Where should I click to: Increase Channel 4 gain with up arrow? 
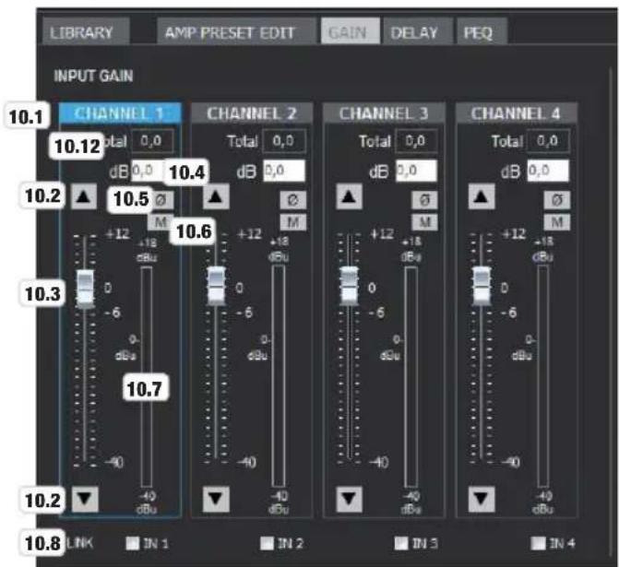pyautogui.click(x=482, y=196)
